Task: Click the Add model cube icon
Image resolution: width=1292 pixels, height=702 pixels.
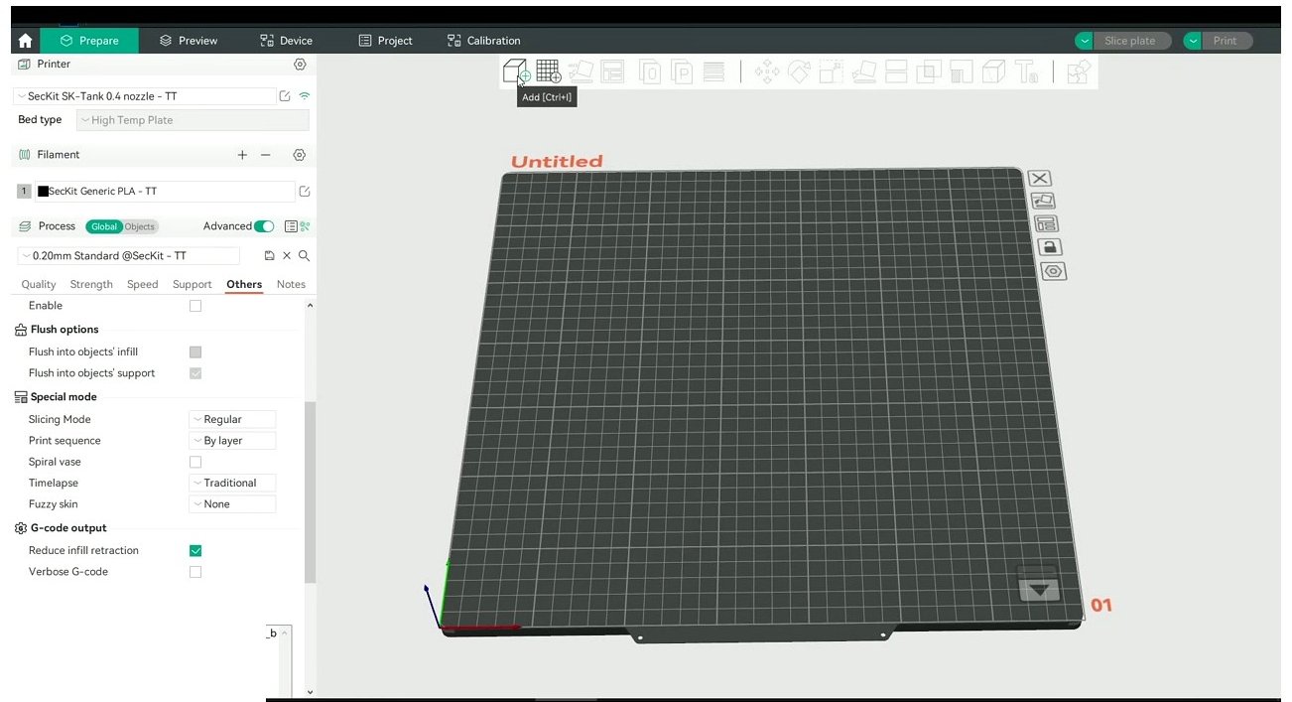Action: pyautogui.click(x=516, y=71)
